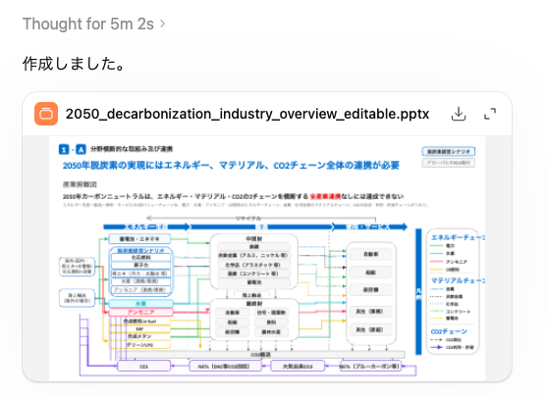Click the blue "A" badge in slide header
Viewport: 547px width, 398px height.
point(81,149)
